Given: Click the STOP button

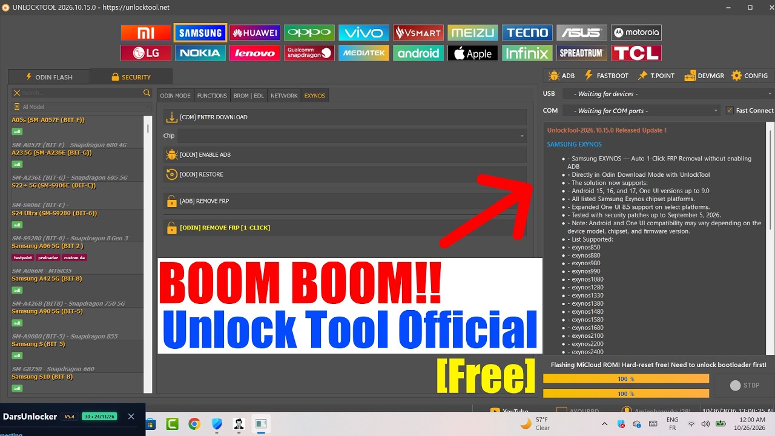Looking at the screenshot, I should click(745, 385).
